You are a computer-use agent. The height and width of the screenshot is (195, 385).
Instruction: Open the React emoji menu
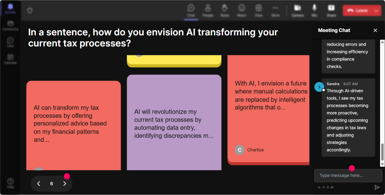click(242, 10)
